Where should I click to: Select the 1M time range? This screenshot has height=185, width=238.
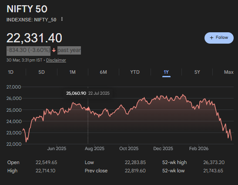tap(72, 72)
